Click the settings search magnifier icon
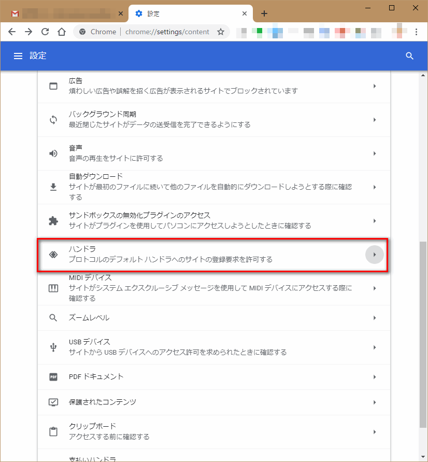 pos(409,56)
